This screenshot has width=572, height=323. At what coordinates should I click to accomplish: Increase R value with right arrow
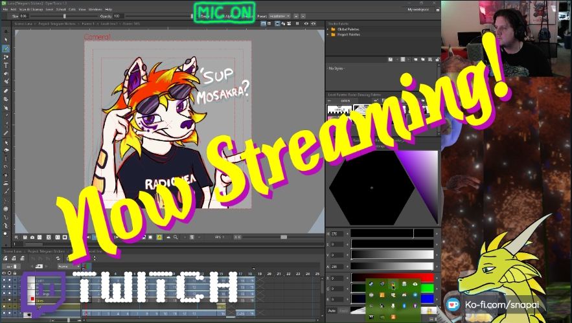click(x=437, y=278)
